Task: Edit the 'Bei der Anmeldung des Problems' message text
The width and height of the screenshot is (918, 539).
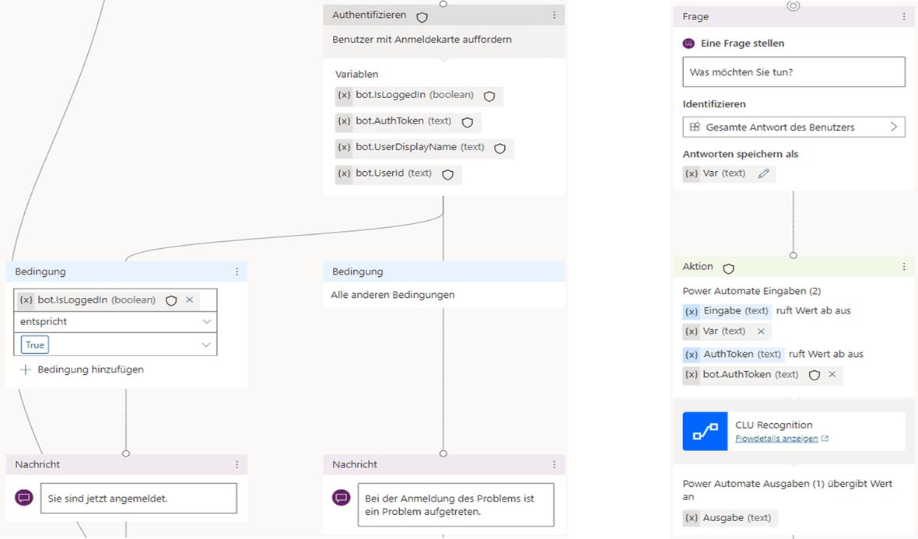Action: coord(455,505)
